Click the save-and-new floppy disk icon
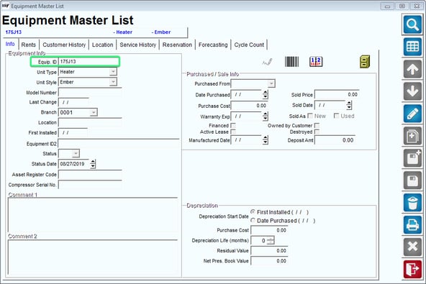 [412, 158]
